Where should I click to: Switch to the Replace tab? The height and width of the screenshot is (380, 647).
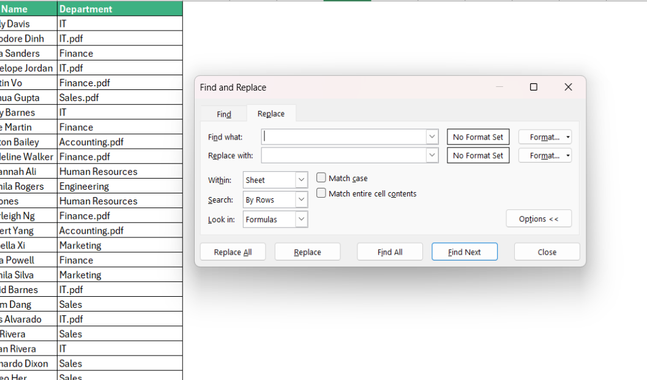(x=271, y=113)
